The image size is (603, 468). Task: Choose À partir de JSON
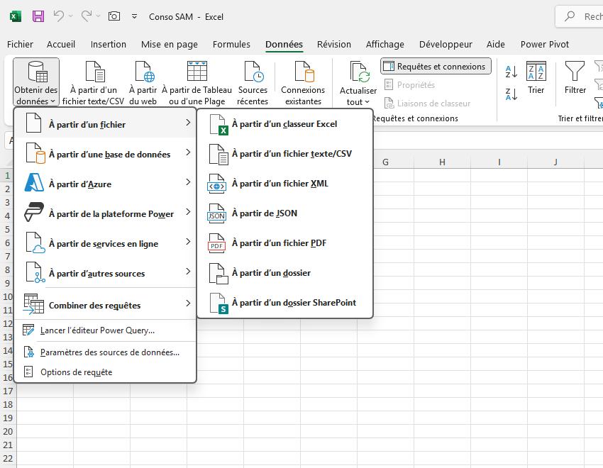coord(285,213)
